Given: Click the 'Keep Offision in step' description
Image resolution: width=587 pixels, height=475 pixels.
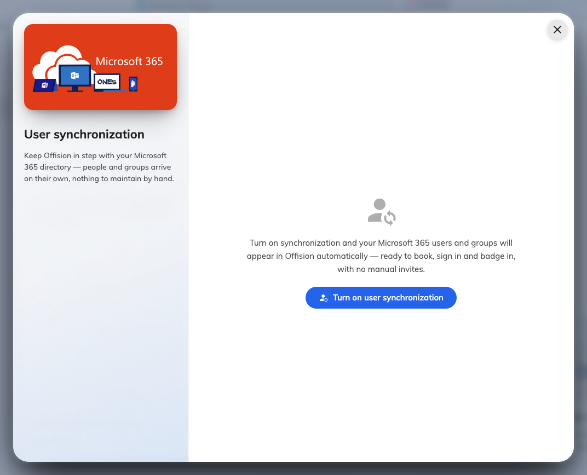Looking at the screenshot, I should coord(99,167).
